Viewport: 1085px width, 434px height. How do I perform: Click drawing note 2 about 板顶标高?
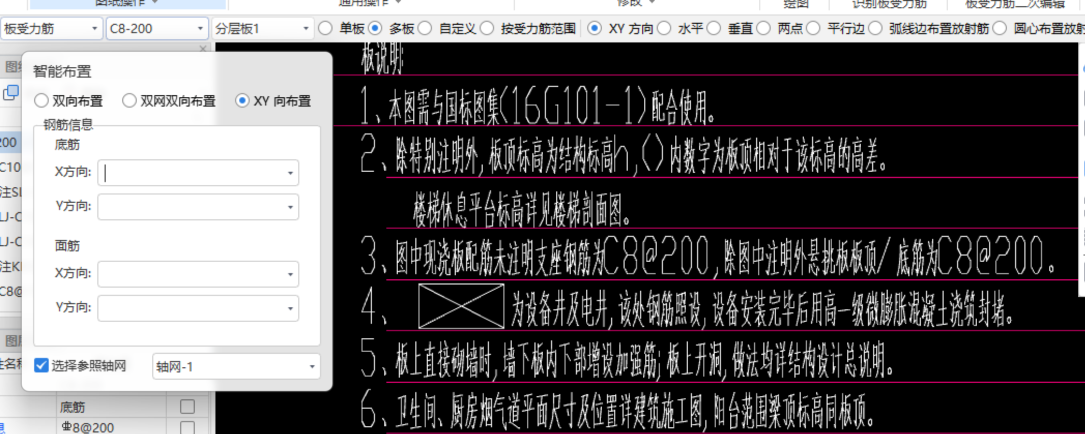tap(624, 155)
